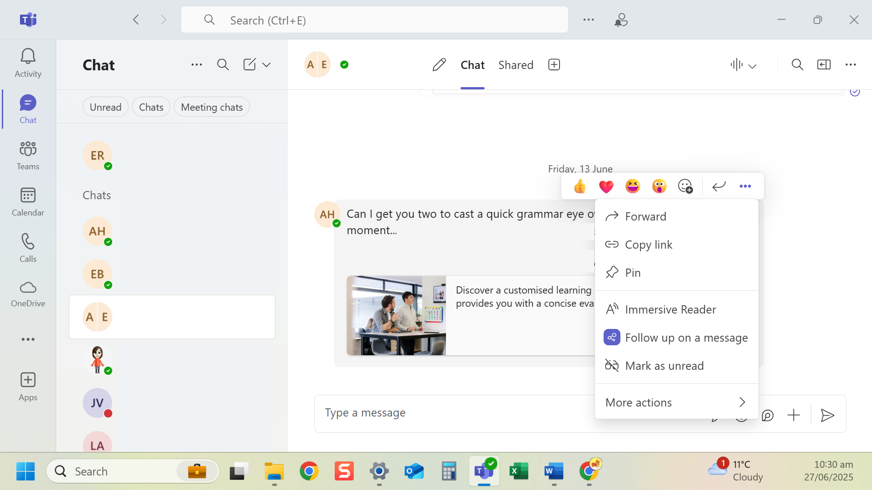Open Settings and more ellipsis in title bar
The height and width of the screenshot is (490, 872).
click(589, 20)
